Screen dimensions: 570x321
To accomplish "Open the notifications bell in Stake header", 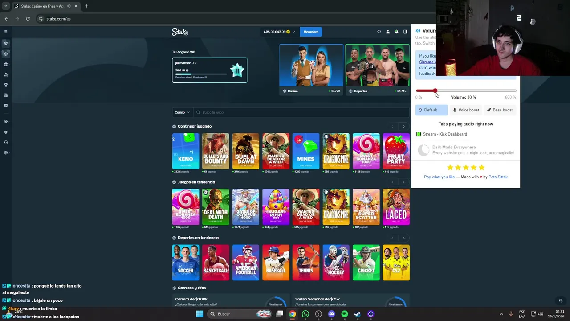I will pyautogui.click(x=396, y=32).
